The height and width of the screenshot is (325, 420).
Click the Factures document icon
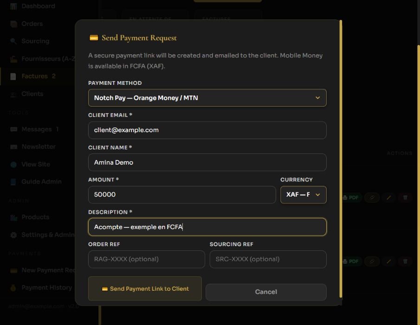click(x=13, y=76)
